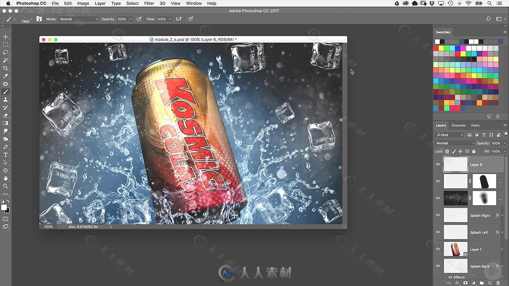
Task: Open the Select menu
Action: pyautogui.click(x=132, y=3)
